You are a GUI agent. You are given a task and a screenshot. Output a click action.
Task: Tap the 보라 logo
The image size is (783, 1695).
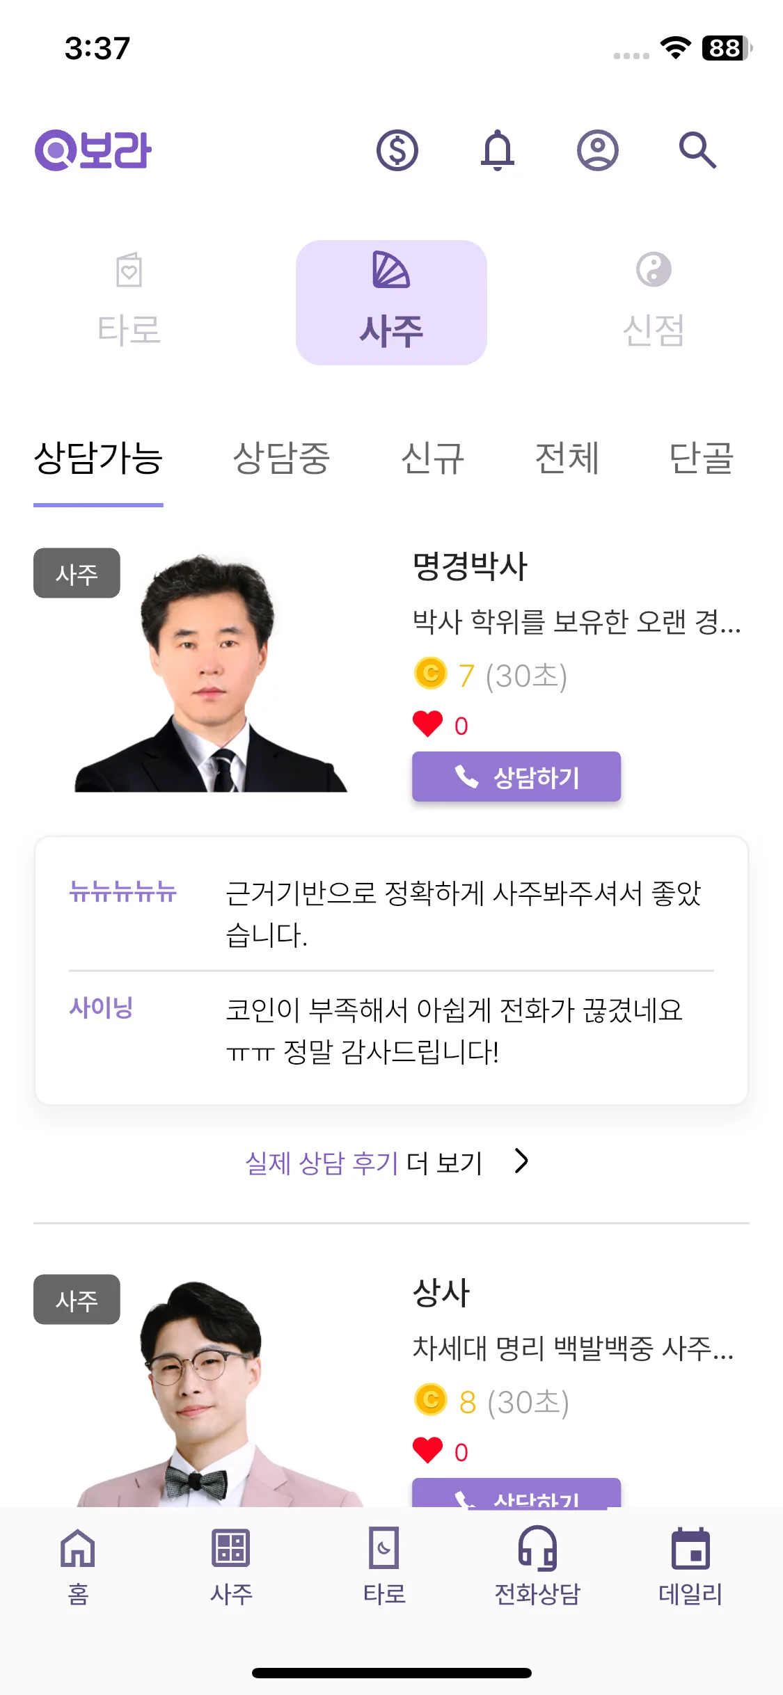tap(93, 150)
